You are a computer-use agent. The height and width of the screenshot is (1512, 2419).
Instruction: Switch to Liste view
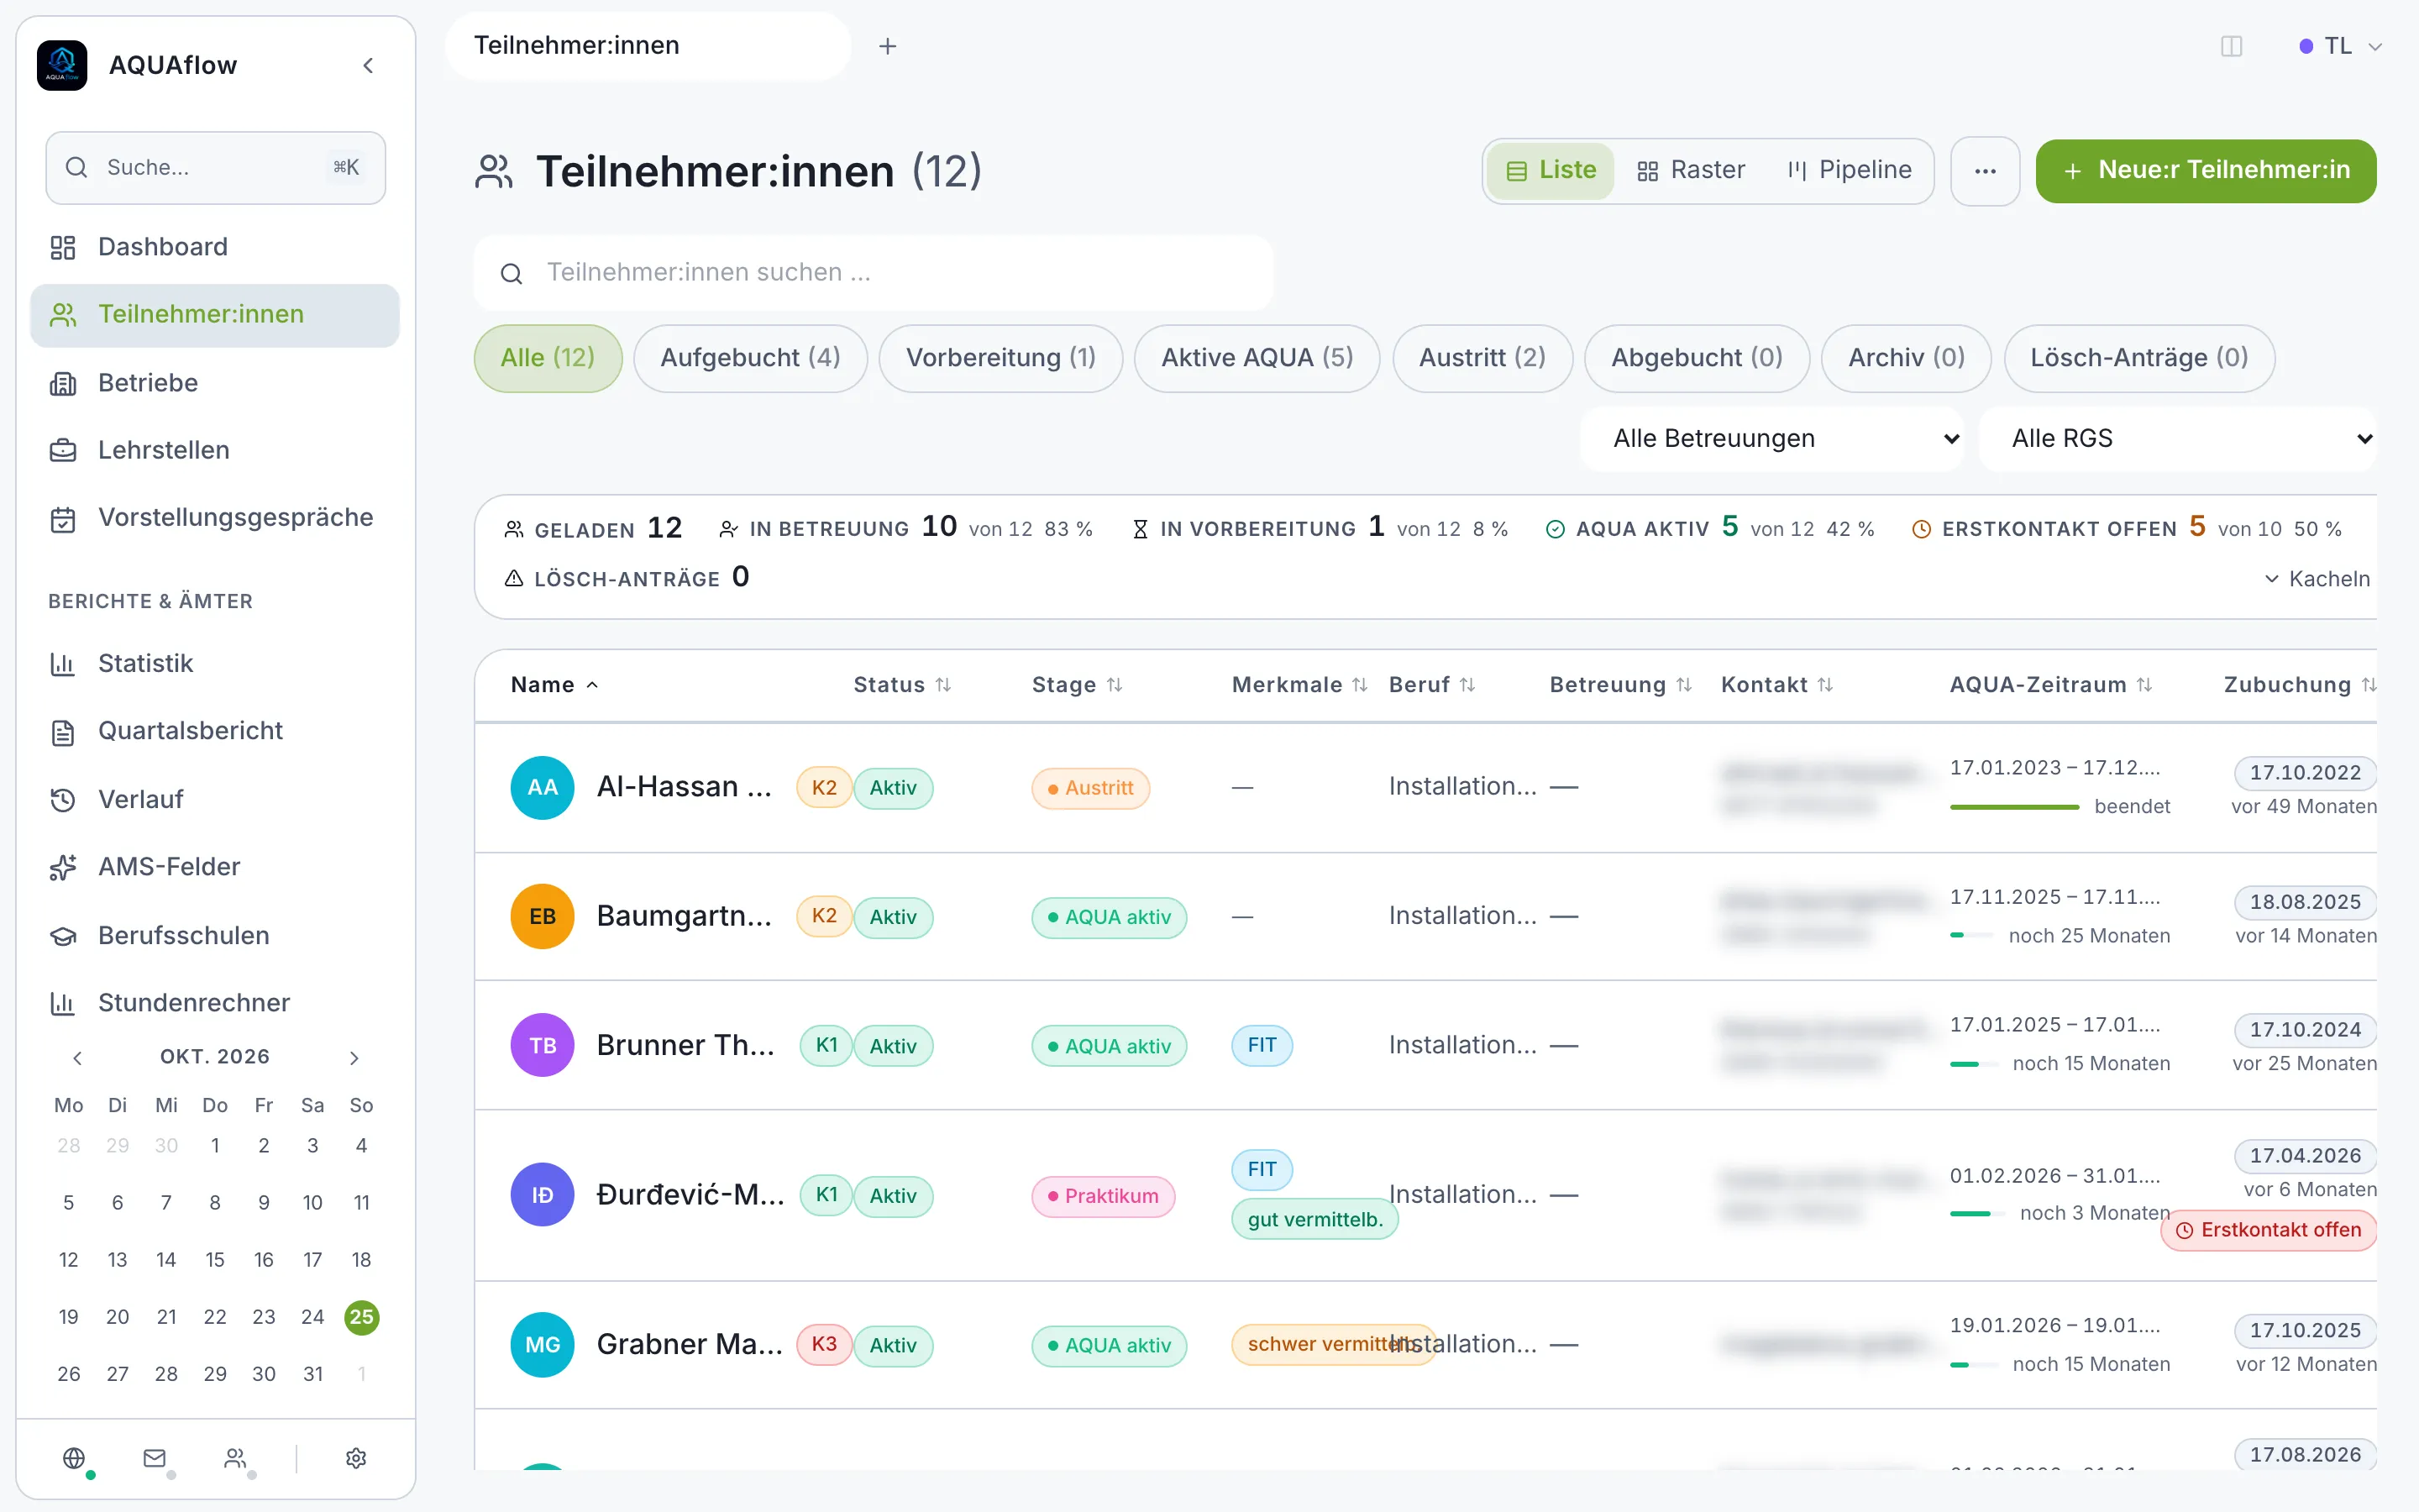[x=1551, y=171]
